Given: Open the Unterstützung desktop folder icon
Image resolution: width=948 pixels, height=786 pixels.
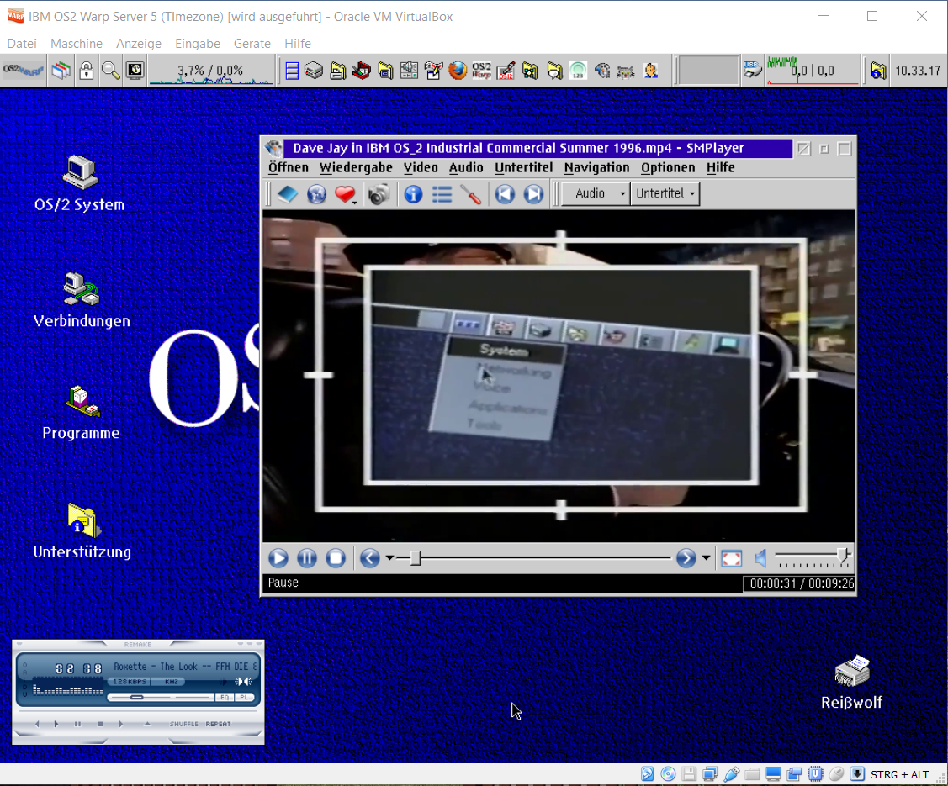Looking at the screenshot, I should 82,520.
